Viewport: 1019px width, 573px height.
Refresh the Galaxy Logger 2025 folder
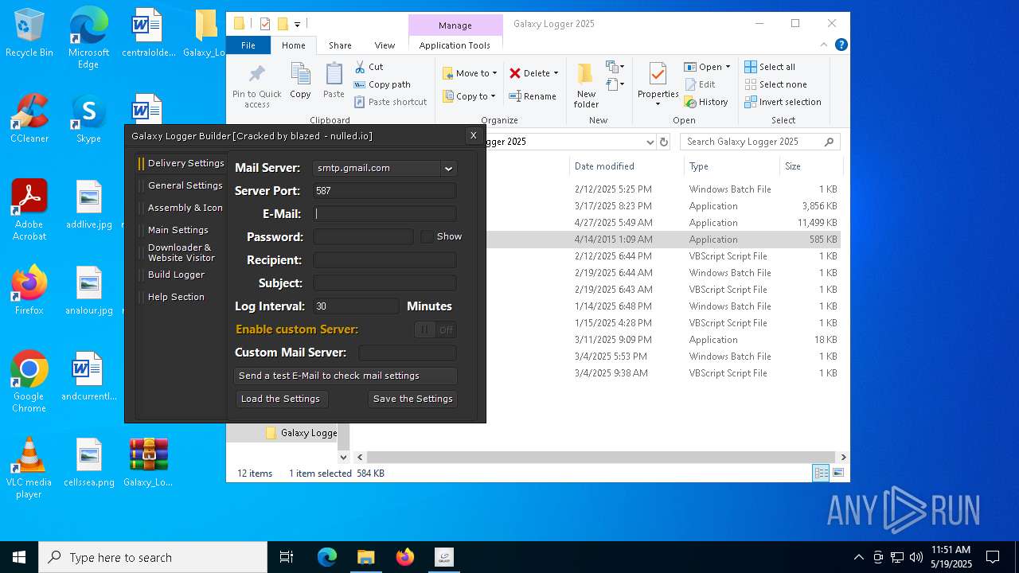click(664, 142)
